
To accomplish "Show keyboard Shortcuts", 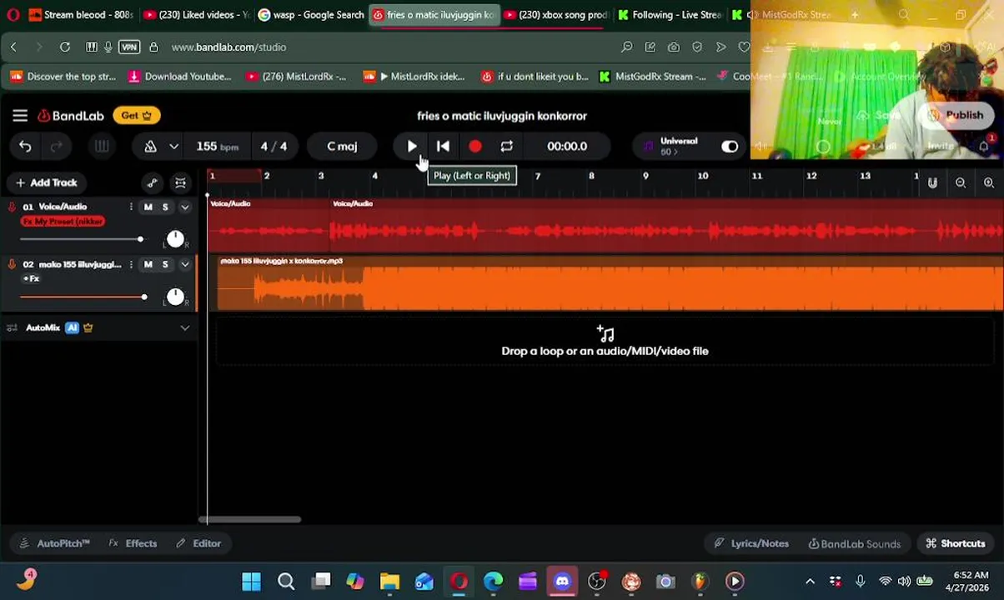I will click(x=956, y=543).
